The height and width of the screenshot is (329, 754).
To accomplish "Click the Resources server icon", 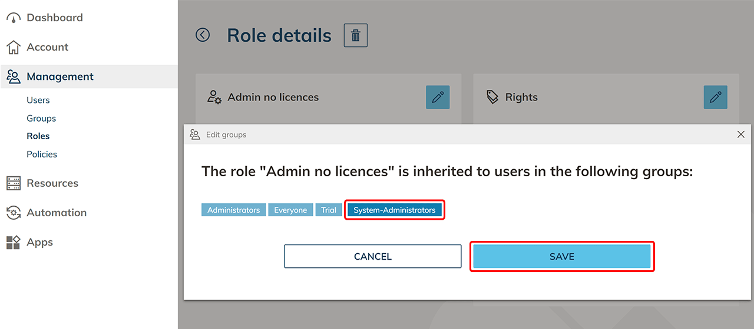I will click(13, 183).
